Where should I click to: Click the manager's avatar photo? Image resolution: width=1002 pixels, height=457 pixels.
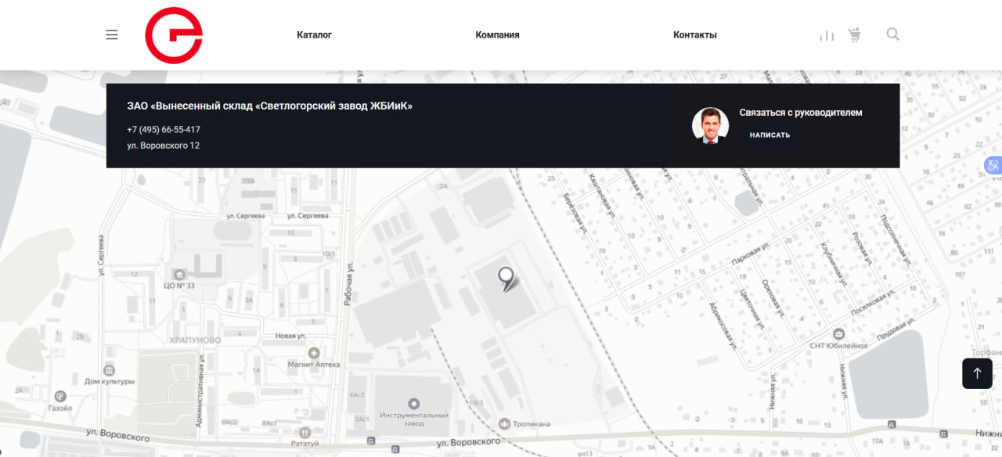[x=710, y=125]
